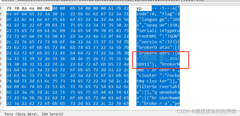
Task: Click the ASCII text 'okerName' in the dump
Action: pyautogui.click(x=170, y=98)
